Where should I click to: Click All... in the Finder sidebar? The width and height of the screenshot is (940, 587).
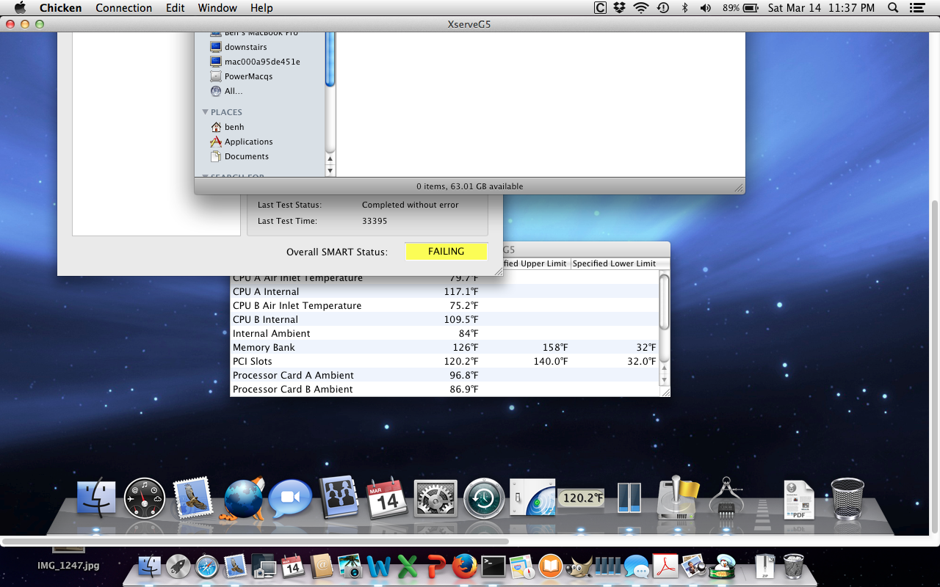(233, 91)
